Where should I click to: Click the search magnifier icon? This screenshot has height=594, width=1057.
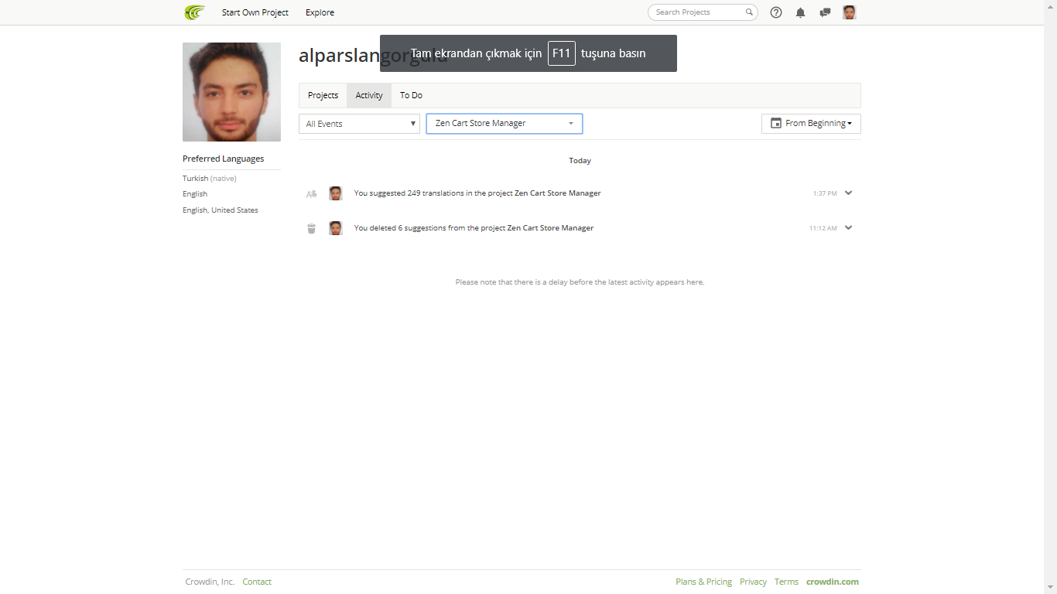click(x=749, y=12)
